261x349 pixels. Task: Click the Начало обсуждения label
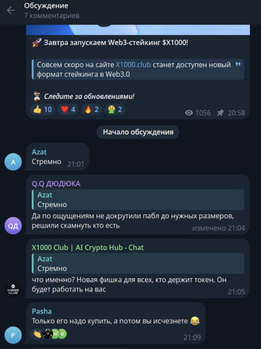(x=138, y=132)
